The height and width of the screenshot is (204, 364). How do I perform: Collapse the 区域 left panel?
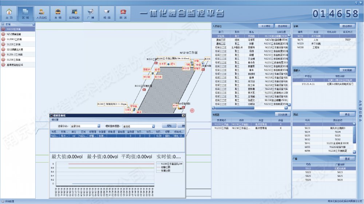33,24
